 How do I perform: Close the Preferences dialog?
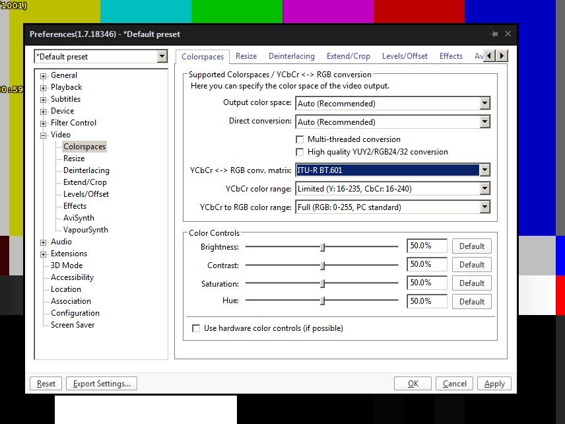508,34
